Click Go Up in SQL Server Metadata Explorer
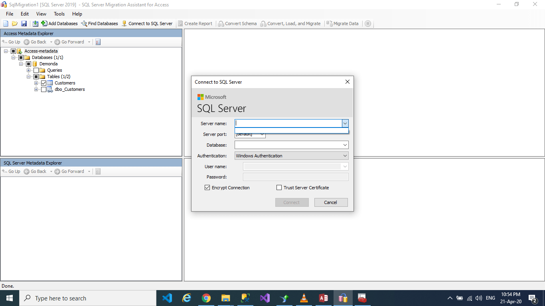 [11, 171]
